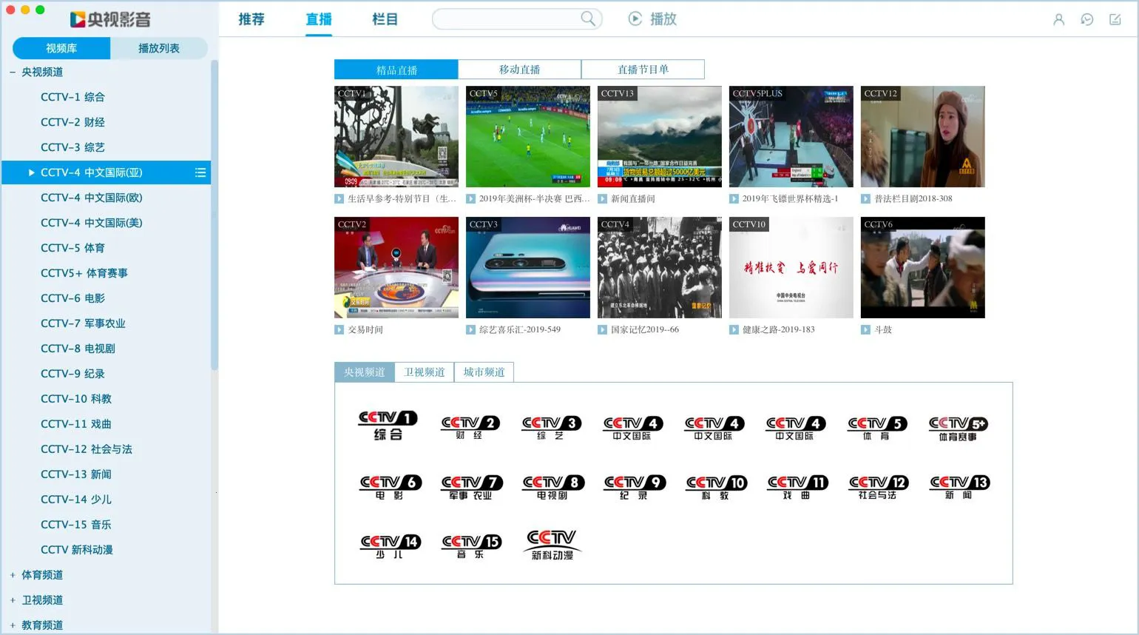Click the edit feedback icon
This screenshot has width=1139, height=635.
coord(1115,20)
